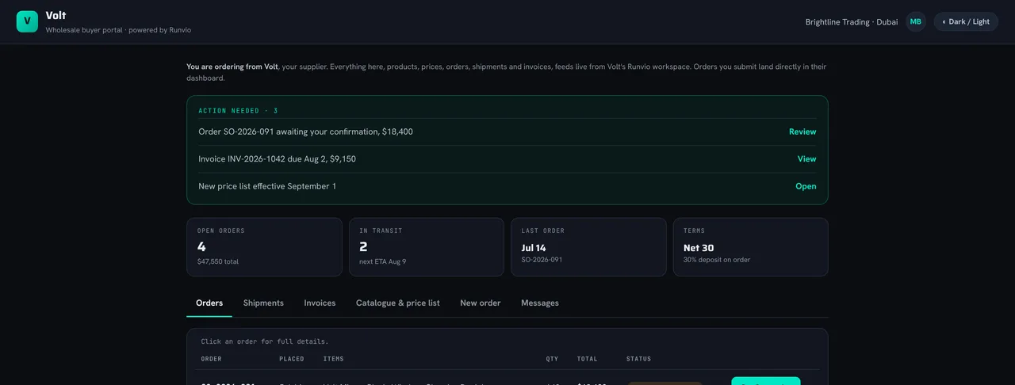Click the QTY column header

tap(552, 359)
